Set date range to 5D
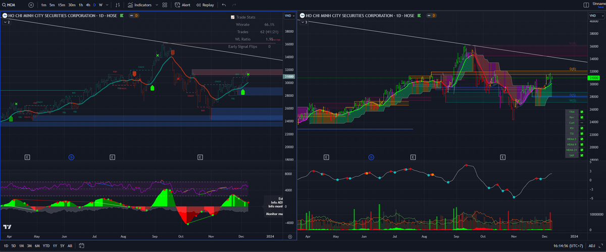Screen dimensions: 606x252 pyautogui.click(x=14, y=246)
